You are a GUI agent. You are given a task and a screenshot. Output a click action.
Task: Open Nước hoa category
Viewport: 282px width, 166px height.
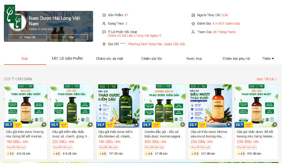pyautogui.click(x=194, y=58)
